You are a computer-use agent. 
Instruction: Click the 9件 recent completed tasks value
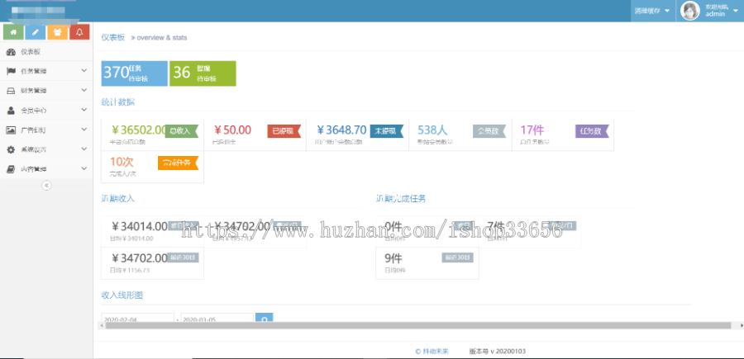coord(393,258)
